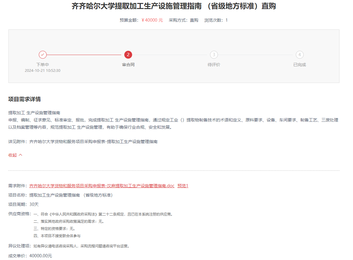Collapse the details with 收起
353x260 pixels.
click(15, 155)
